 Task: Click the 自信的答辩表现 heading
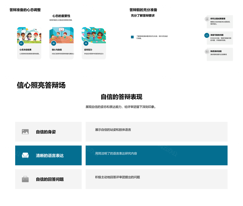tap(121, 97)
